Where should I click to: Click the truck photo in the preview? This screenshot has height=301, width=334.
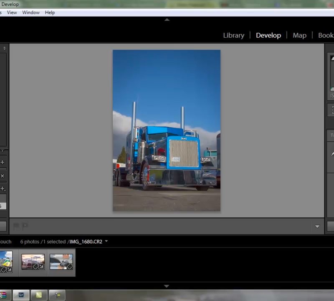click(x=167, y=130)
